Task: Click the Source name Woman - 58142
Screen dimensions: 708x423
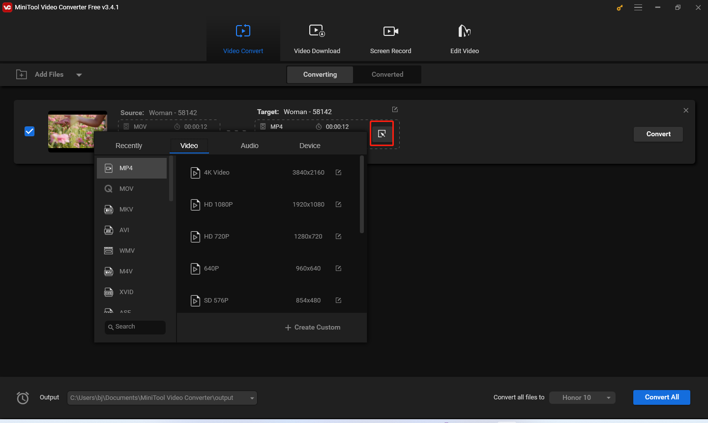Action: point(173,113)
